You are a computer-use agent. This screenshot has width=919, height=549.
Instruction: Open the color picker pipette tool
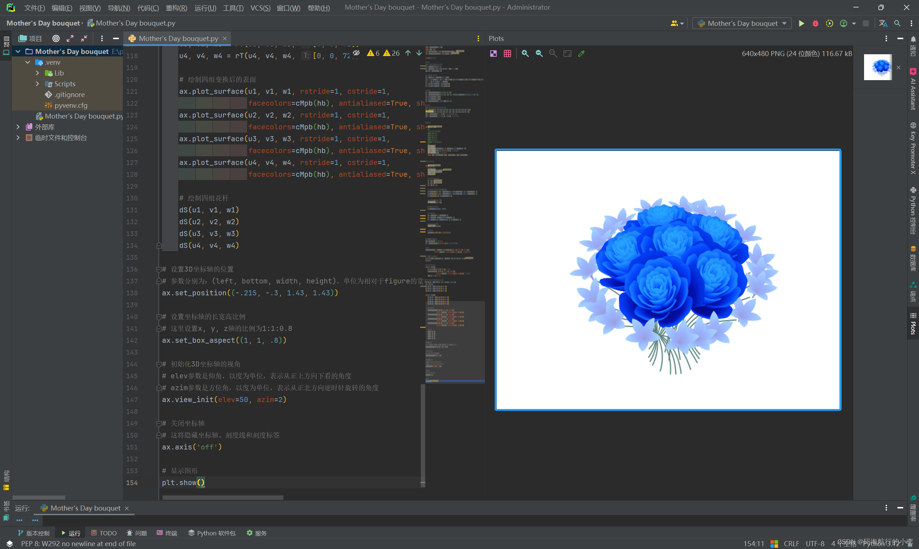(x=581, y=54)
